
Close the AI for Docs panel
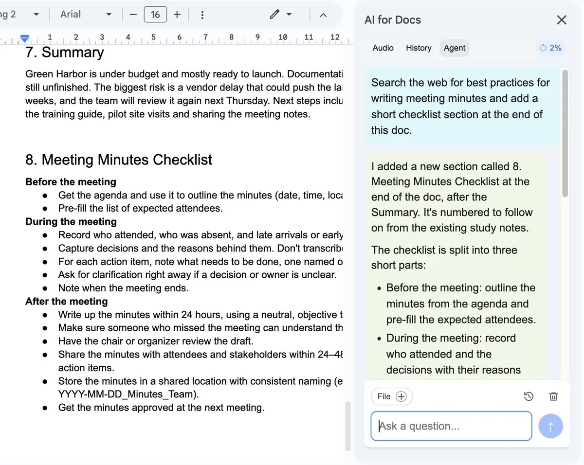[562, 20]
